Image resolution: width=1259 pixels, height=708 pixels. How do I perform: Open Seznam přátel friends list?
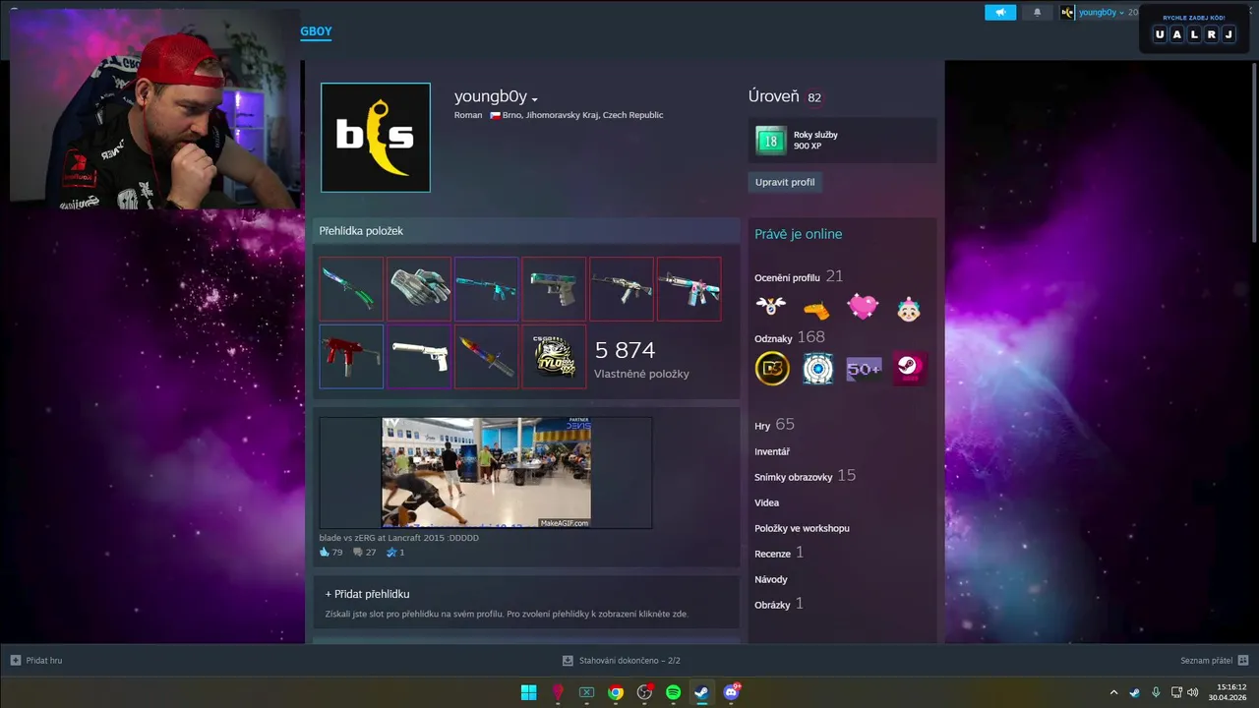1214,660
